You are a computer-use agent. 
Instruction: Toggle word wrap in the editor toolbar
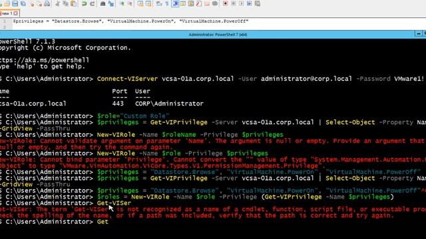pyautogui.click(x=159, y=3)
